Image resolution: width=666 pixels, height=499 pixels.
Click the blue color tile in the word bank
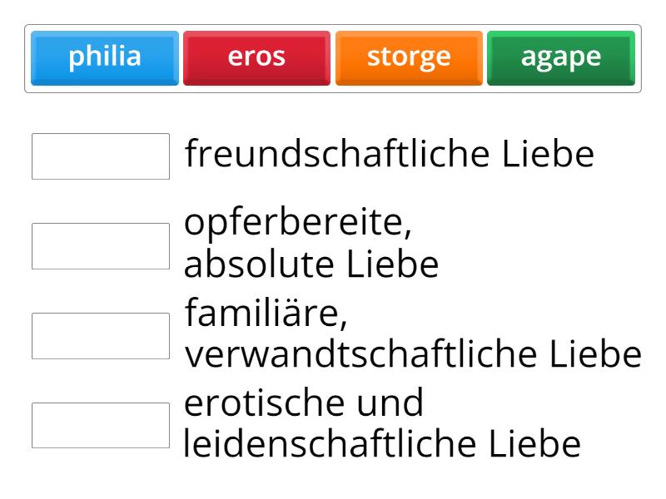(x=105, y=58)
